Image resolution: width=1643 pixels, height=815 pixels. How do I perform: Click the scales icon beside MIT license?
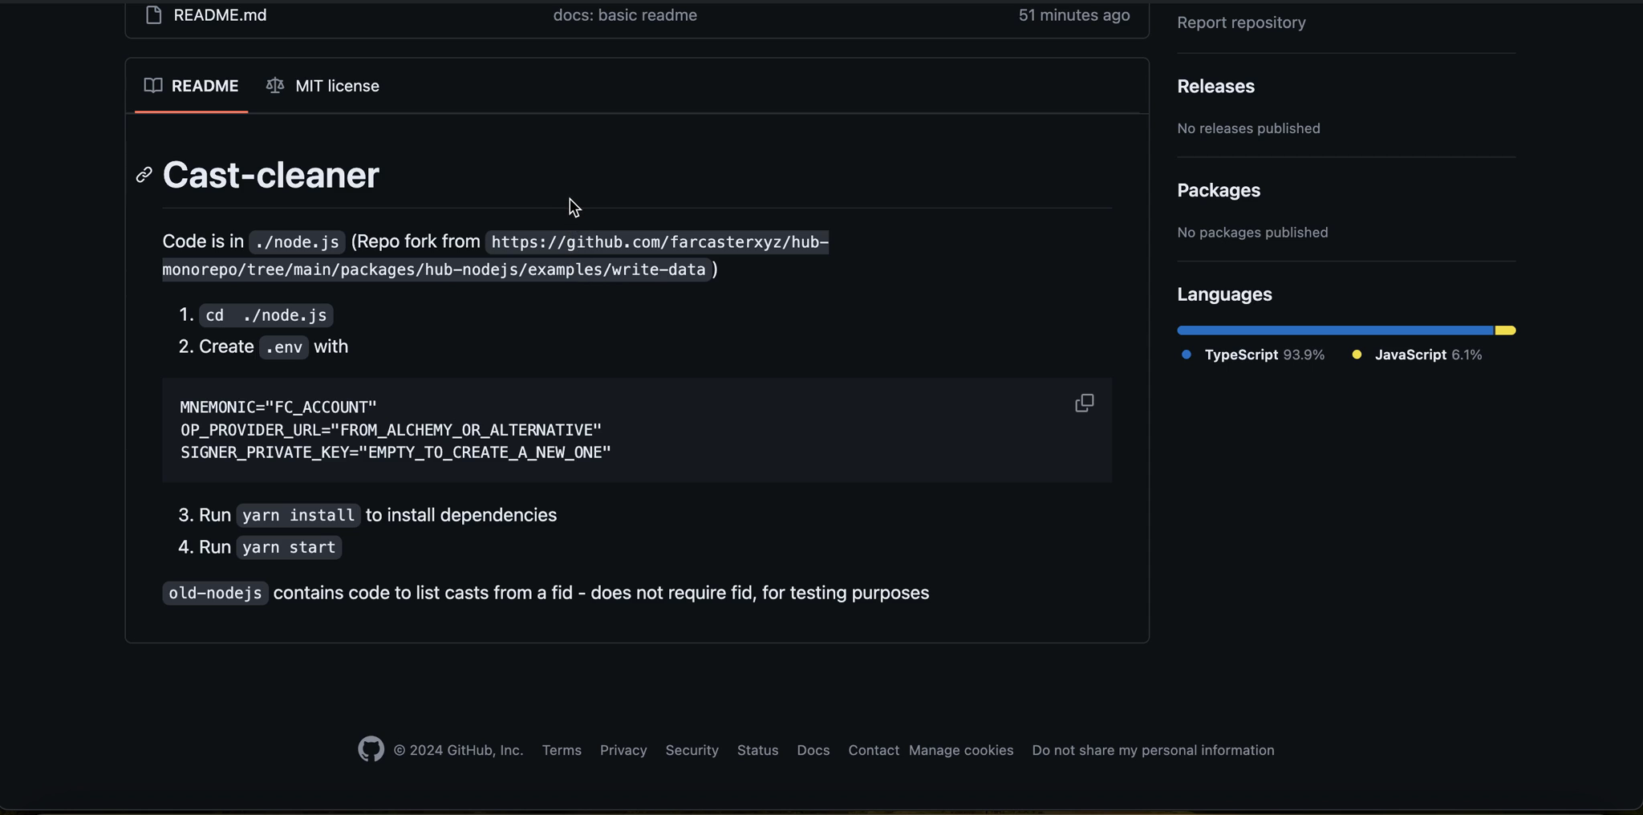point(275,85)
